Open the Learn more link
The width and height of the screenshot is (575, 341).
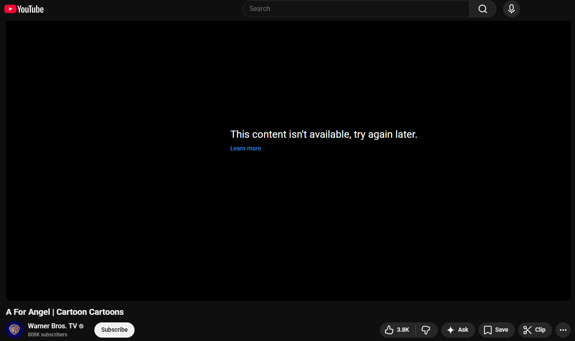(x=245, y=148)
